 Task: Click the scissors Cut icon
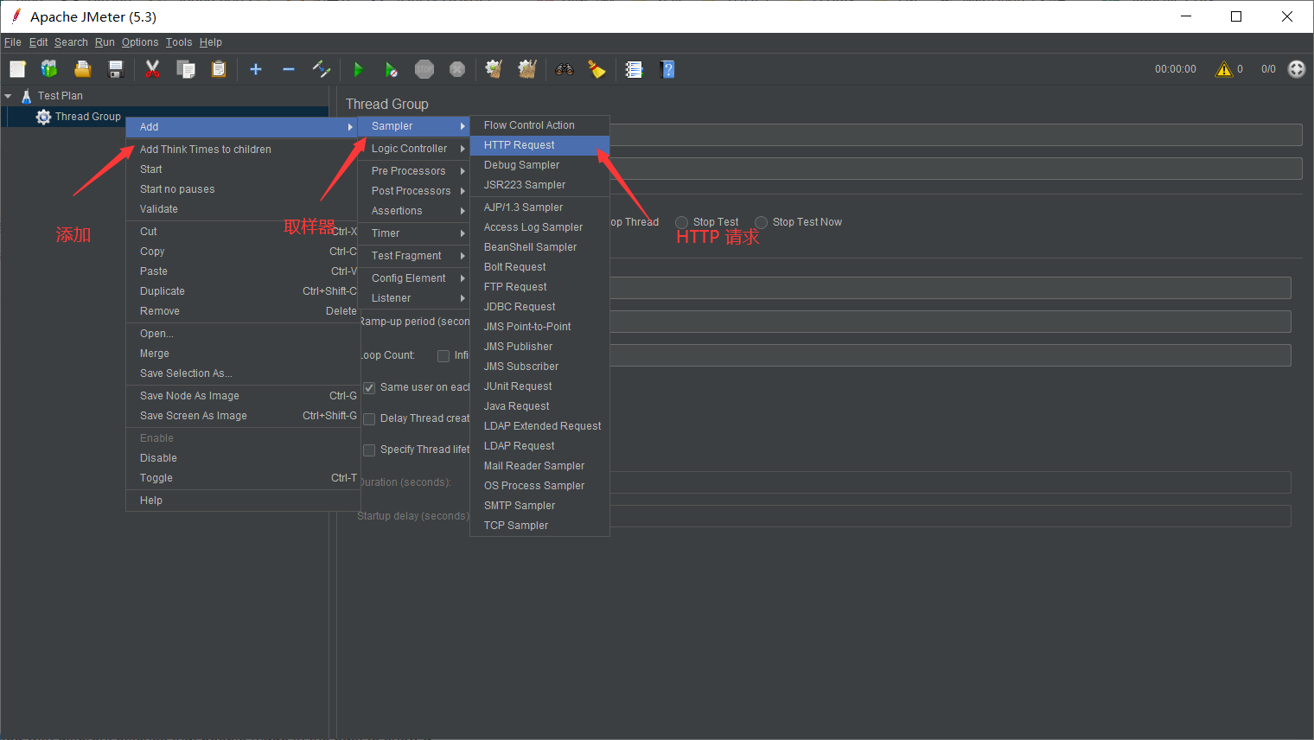153,69
